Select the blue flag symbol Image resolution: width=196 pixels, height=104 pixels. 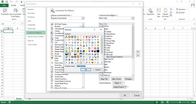[89, 43]
